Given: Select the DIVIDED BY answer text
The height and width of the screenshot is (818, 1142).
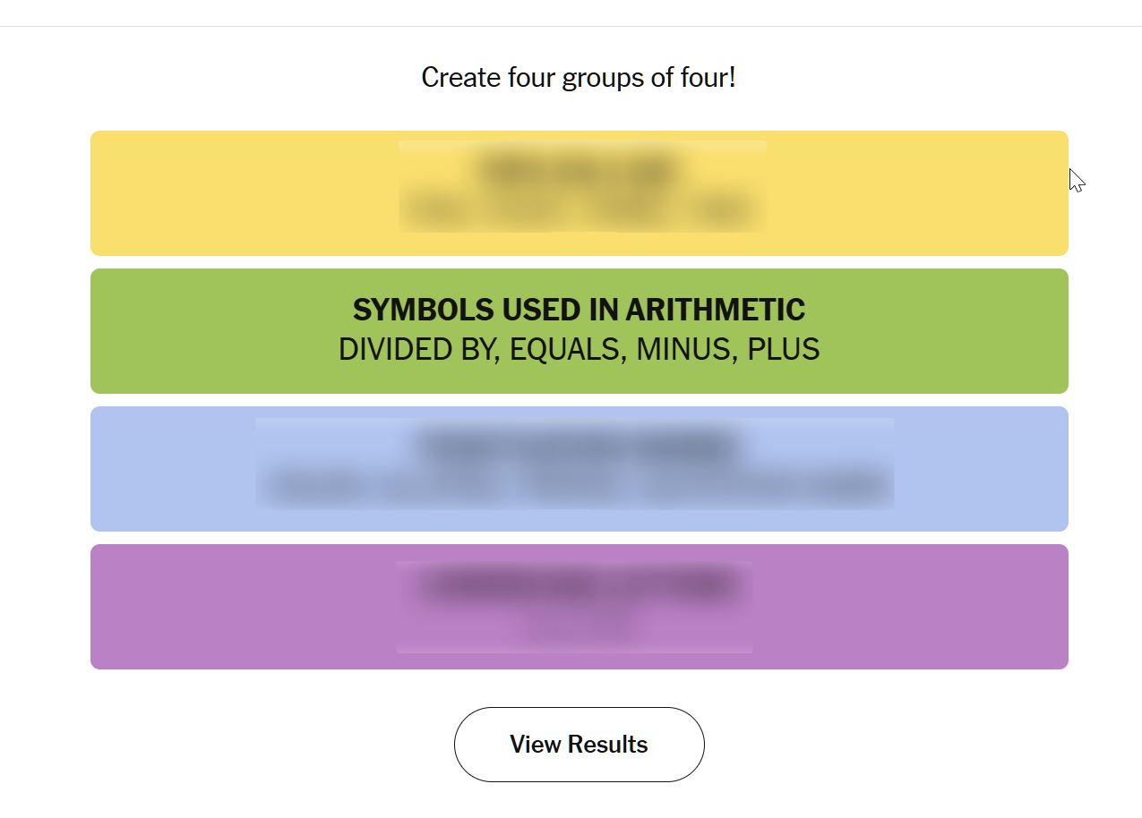Looking at the screenshot, I should click(x=417, y=349).
